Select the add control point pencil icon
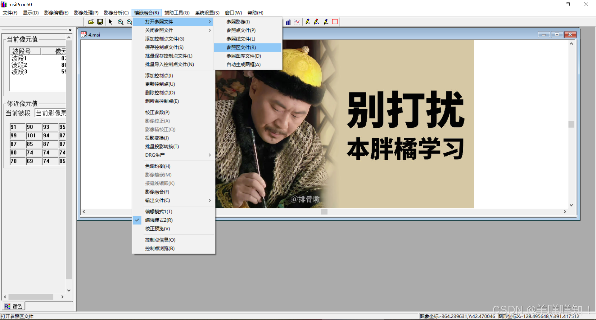596x320 pixels. tap(308, 22)
